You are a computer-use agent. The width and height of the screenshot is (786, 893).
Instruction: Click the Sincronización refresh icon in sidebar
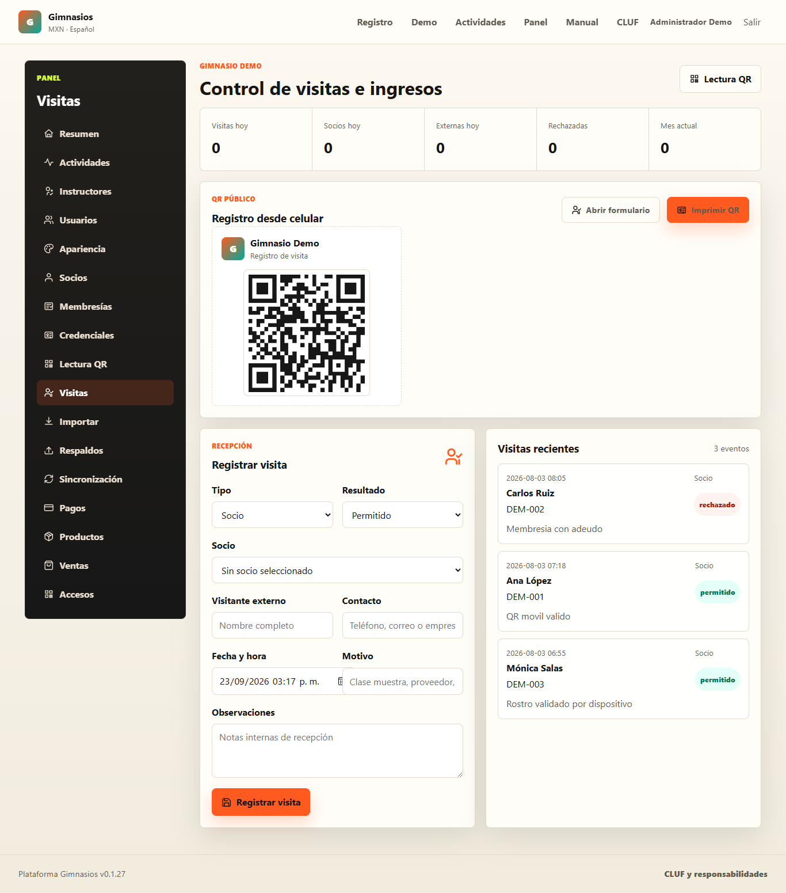click(x=49, y=479)
